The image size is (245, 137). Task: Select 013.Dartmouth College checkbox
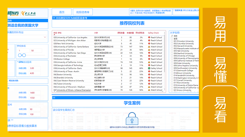(x=172, y=71)
